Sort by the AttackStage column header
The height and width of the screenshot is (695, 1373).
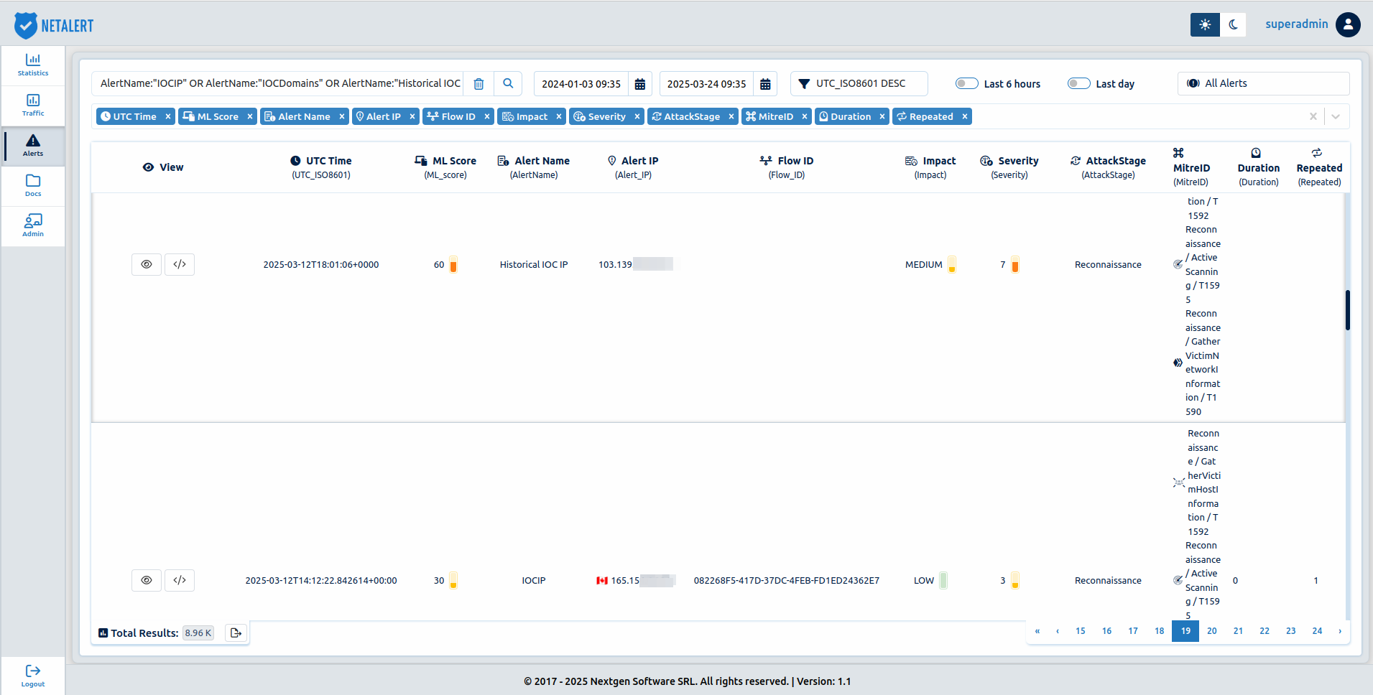(x=1108, y=167)
